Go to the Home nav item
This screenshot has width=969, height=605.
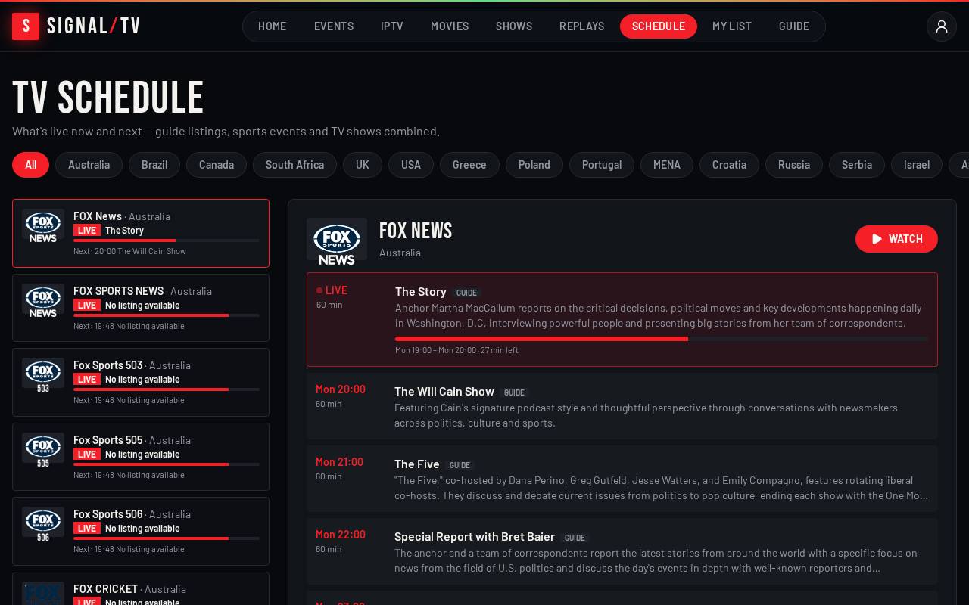[272, 26]
